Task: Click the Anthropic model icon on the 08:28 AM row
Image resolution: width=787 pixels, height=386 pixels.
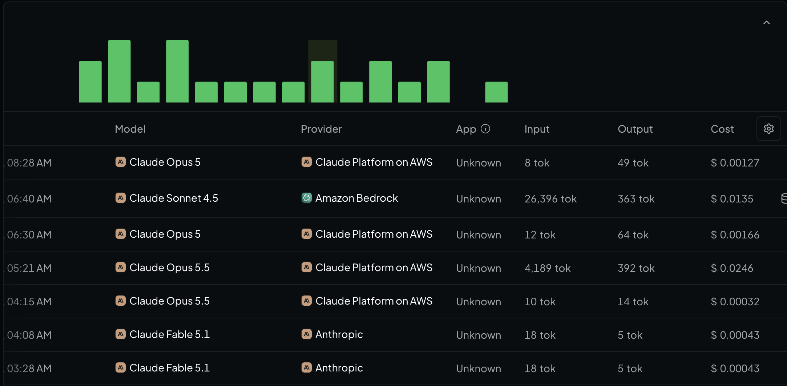Action: tap(121, 162)
